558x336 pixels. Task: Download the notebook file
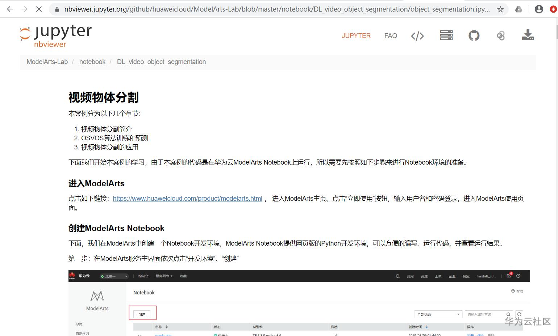click(x=528, y=35)
